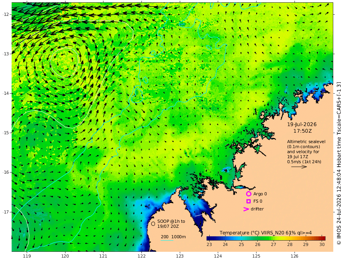Image resolution: width=341 pixels, height=263 pixels.
Task: Click the '19-Jul-2026' date label
Action: [302, 125]
